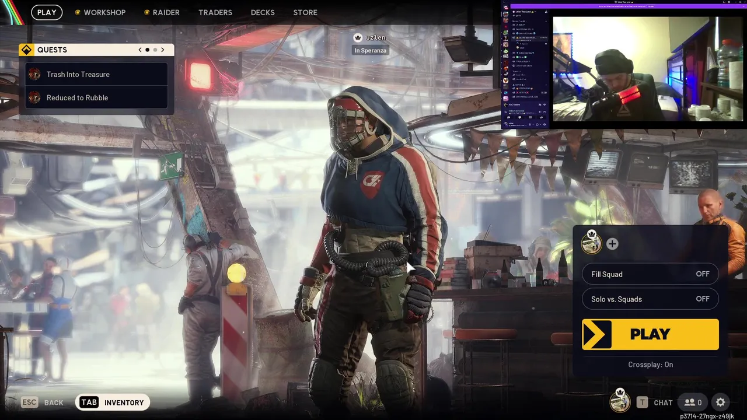Image resolution: width=747 pixels, height=420 pixels.
Task: Click the ESC Back button
Action: (42, 402)
